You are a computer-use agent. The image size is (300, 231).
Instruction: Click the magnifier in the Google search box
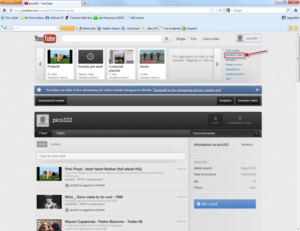288,11
